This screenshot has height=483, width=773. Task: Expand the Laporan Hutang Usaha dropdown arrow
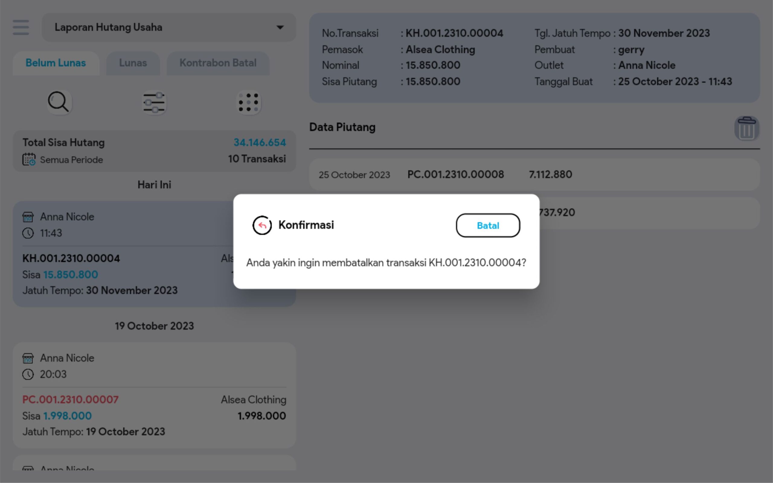point(280,27)
